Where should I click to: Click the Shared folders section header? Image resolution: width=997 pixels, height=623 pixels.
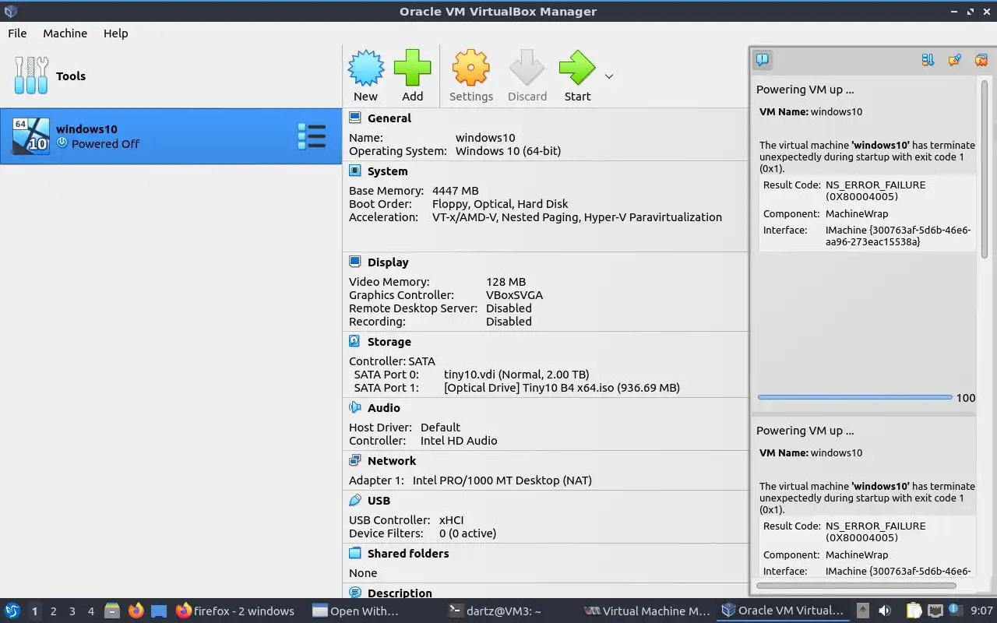pos(408,554)
